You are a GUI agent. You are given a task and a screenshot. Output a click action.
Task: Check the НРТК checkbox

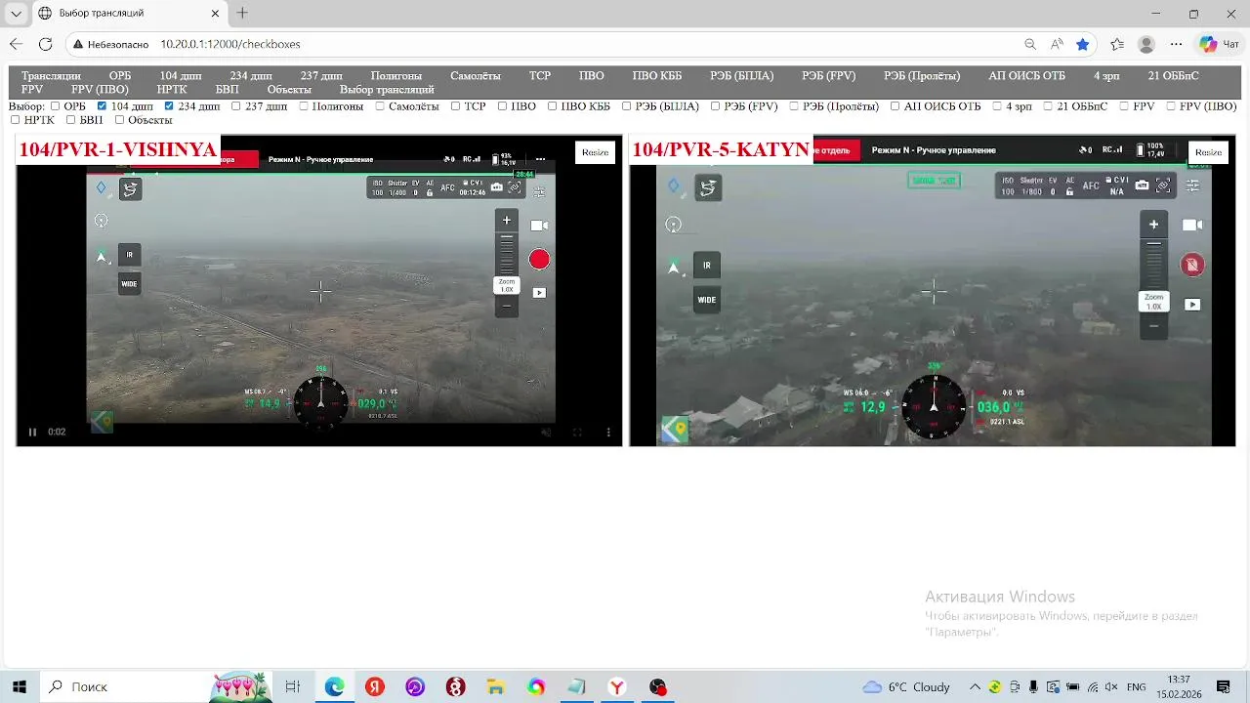15,120
